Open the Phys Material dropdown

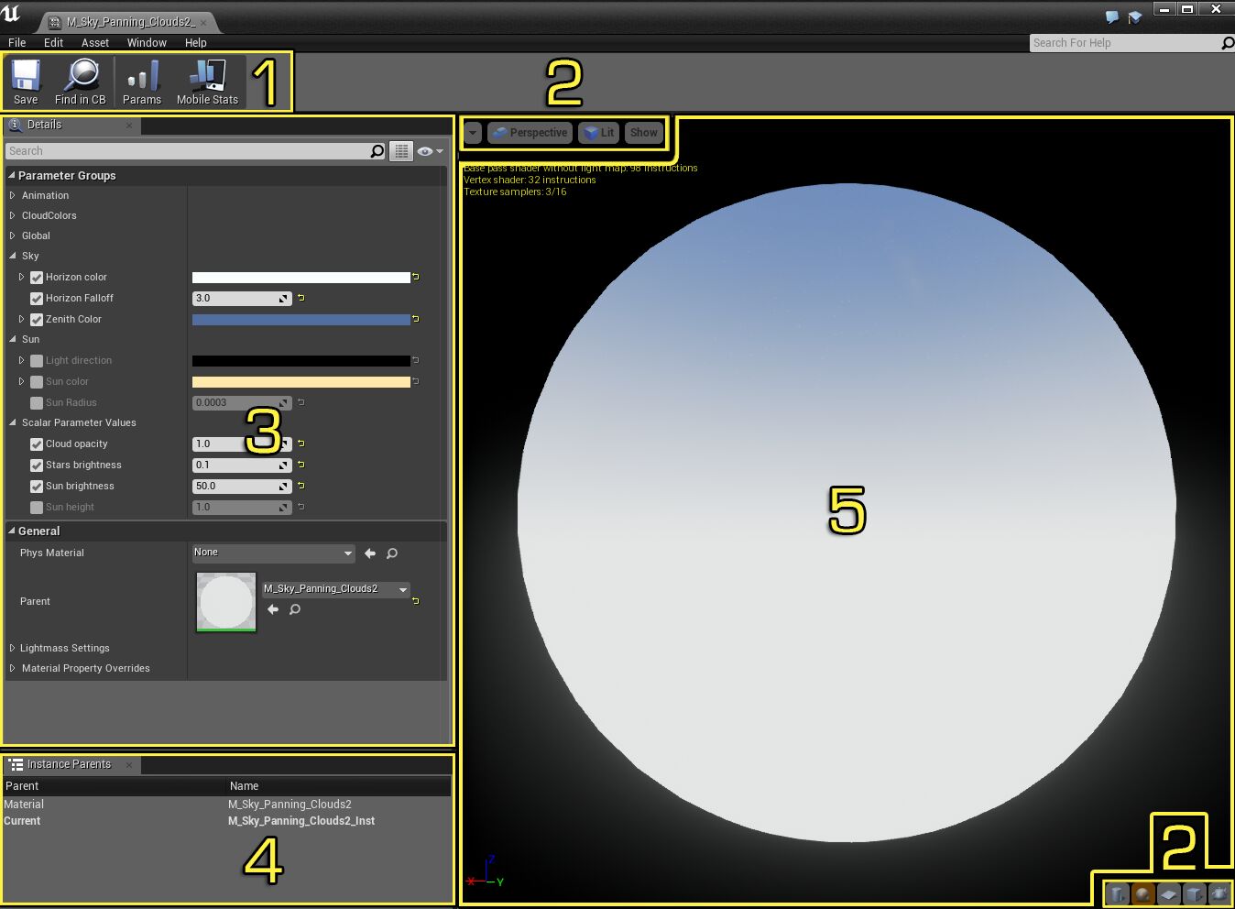tap(271, 553)
